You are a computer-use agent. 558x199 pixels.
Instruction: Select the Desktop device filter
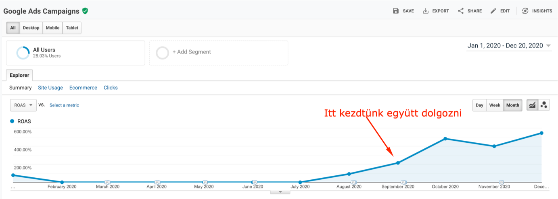[31, 28]
